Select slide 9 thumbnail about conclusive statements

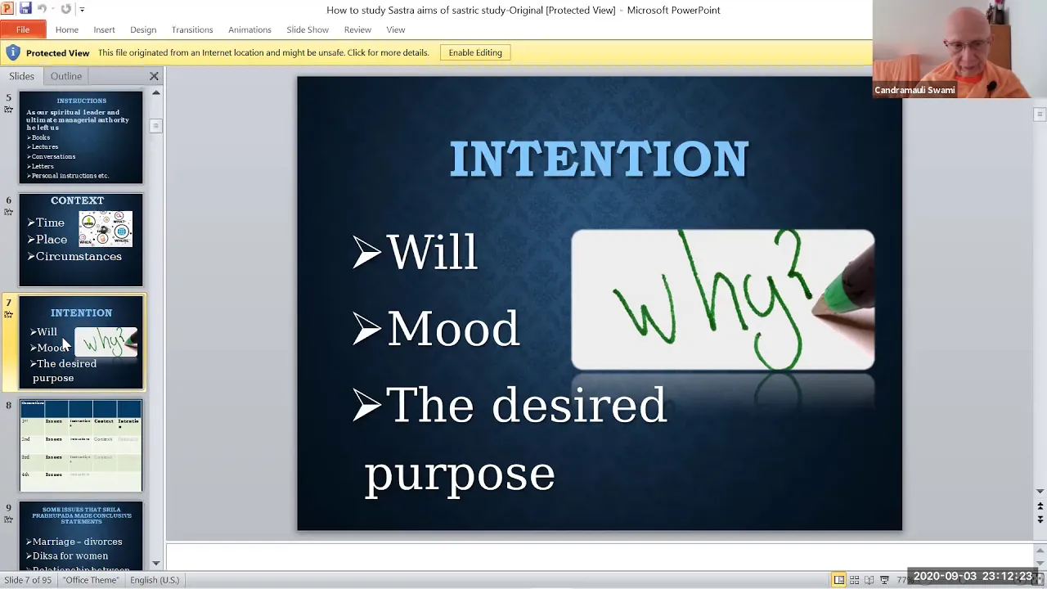click(x=81, y=536)
